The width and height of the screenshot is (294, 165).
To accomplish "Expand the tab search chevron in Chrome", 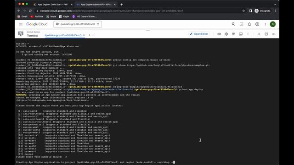I will tap(275, 5).
